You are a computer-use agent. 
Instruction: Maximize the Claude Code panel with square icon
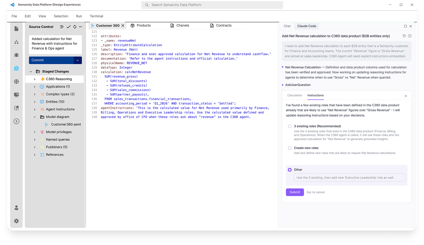tap(405, 26)
